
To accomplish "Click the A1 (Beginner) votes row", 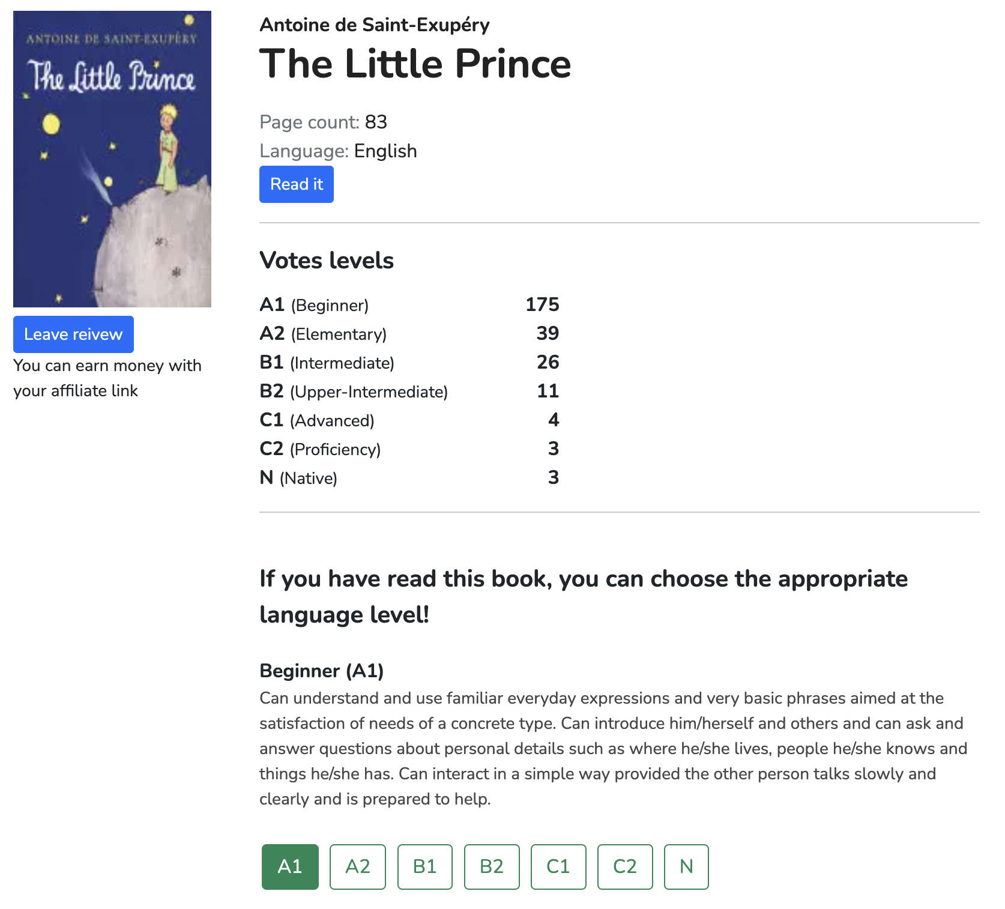I will tap(408, 305).
